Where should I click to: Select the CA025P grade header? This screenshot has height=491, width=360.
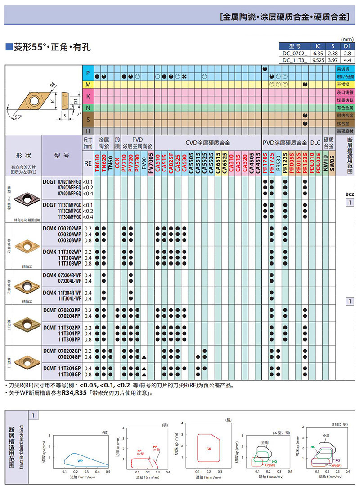click(x=171, y=163)
